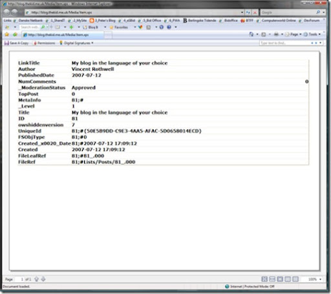Click the UniqueId GUID value
Screen dimensions: 331x294
(x=136, y=131)
